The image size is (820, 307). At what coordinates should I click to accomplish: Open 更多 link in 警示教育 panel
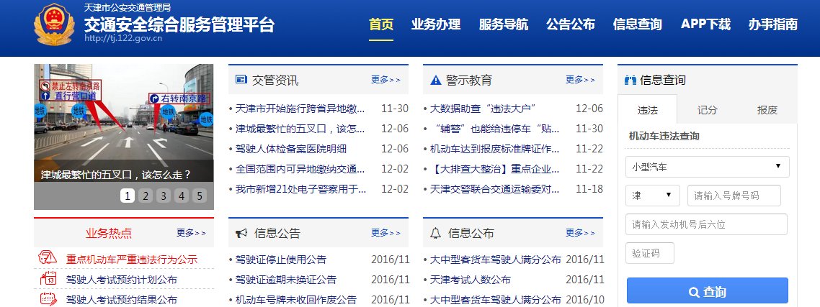pyautogui.click(x=580, y=80)
